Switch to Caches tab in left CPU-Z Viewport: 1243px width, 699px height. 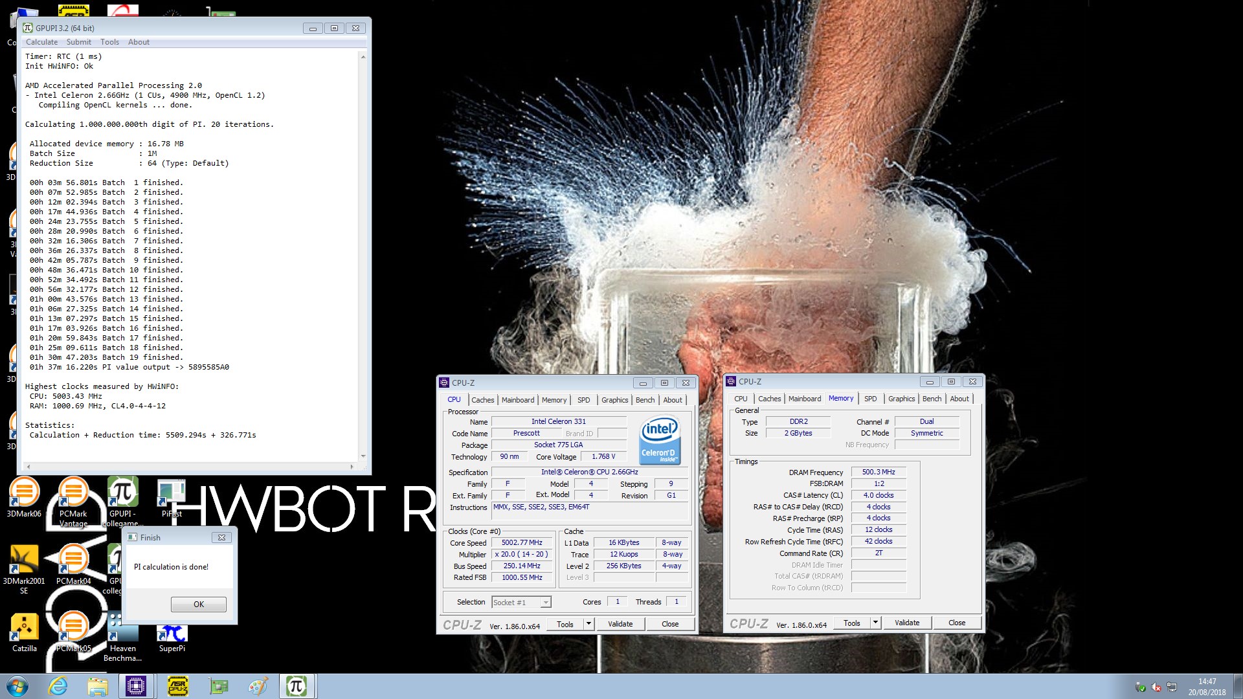tap(482, 400)
